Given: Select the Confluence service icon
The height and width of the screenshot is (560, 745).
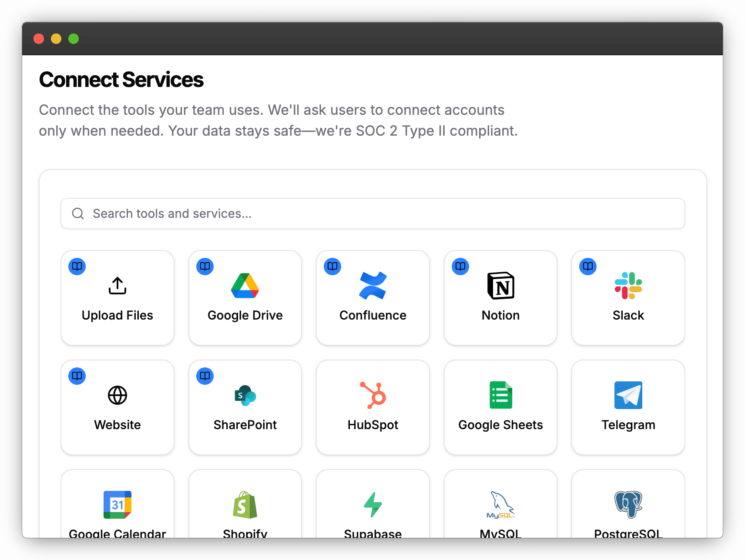Looking at the screenshot, I should tap(373, 286).
